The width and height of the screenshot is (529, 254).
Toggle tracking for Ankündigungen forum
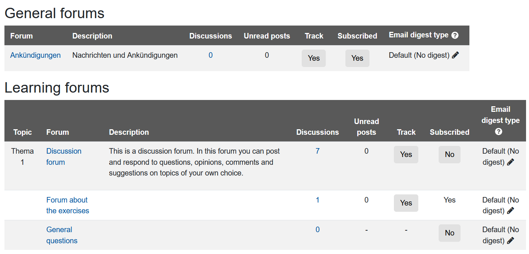(314, 58)
